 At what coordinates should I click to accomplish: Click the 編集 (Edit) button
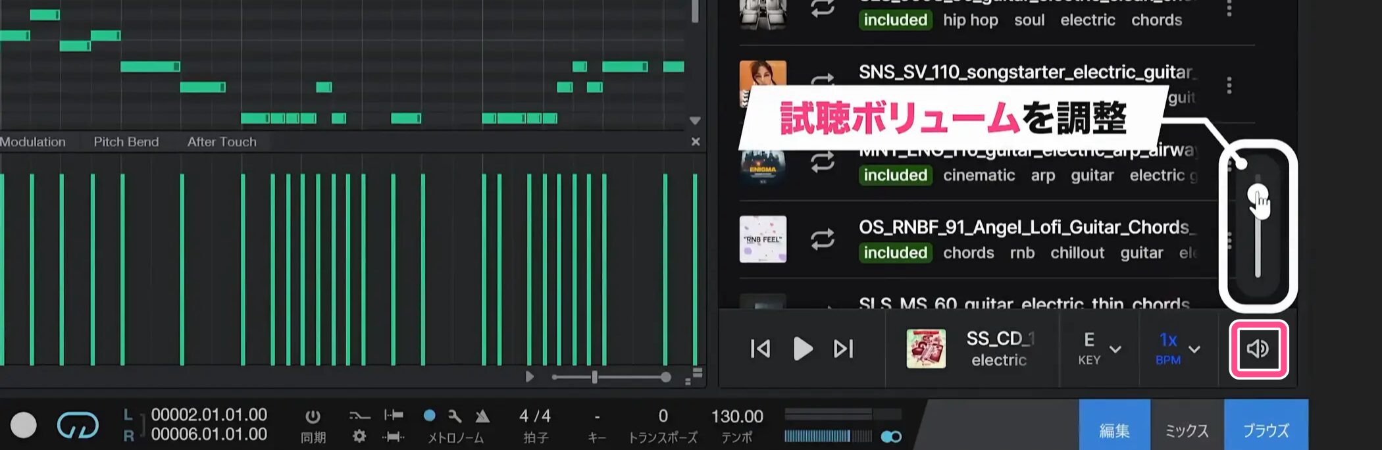point(1114,430)
